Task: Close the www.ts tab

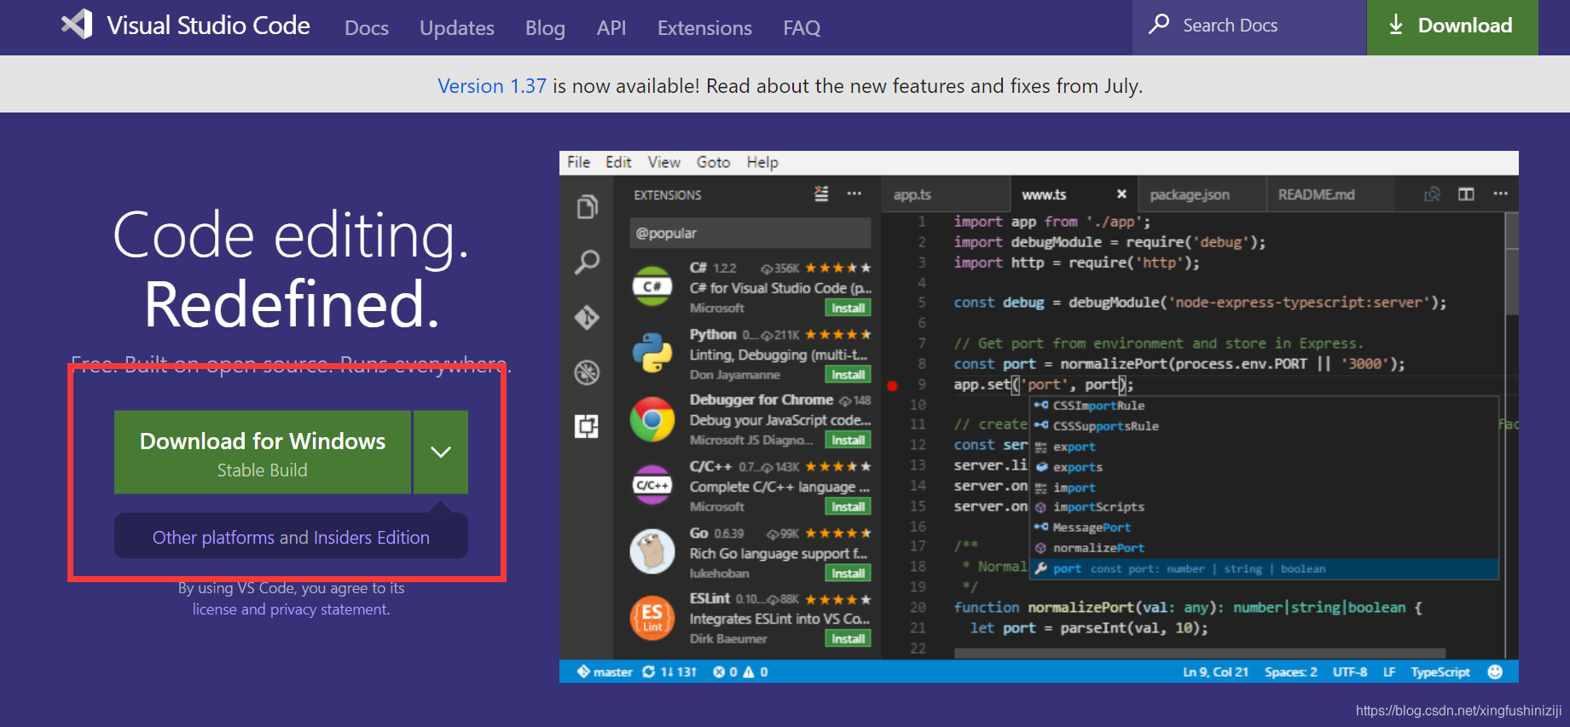Action: 1121,194
